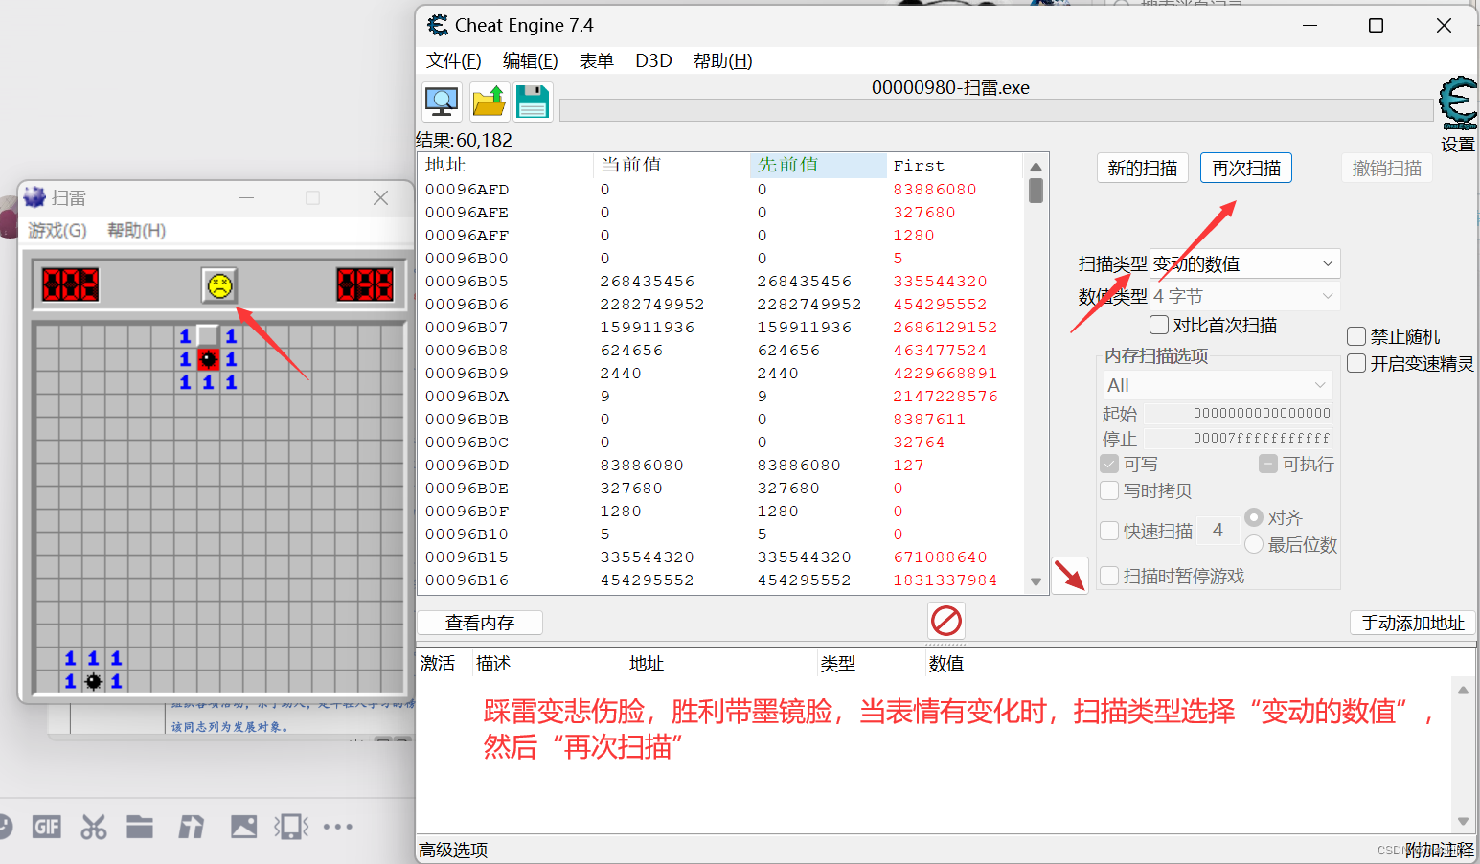Click the Cheat Engine title bar icon
This screenshot has width=1480, height=864.
(438, 25)
